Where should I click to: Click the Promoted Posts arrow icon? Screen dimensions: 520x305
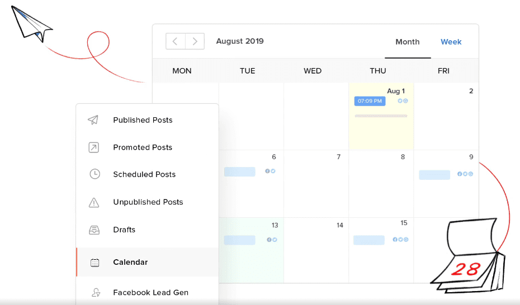pyautogui.click(x=94, y=147)
